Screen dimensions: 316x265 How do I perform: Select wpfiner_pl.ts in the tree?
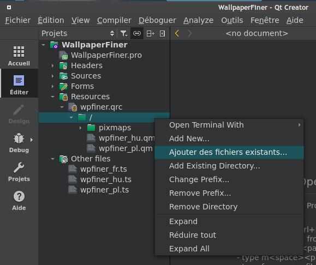click(x=104, y=190)
